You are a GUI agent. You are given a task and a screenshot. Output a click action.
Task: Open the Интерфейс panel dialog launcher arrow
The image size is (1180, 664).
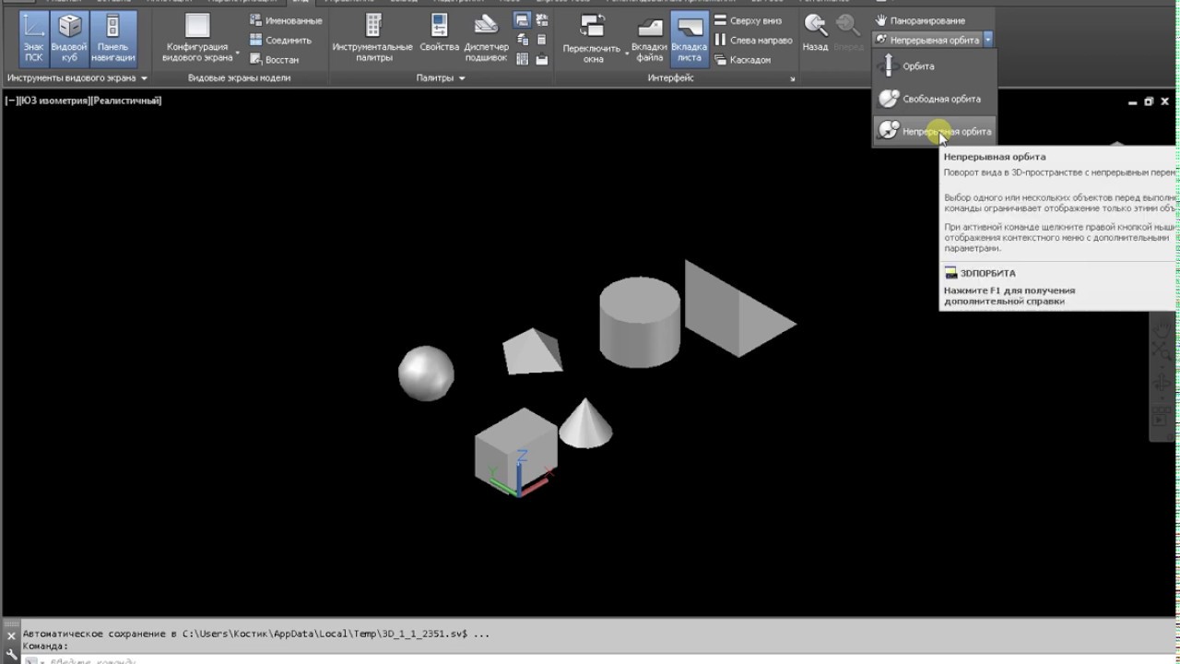point(792,79)
